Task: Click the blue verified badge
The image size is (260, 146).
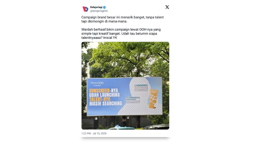Action: pyautogui.click(x=104, y=7)
